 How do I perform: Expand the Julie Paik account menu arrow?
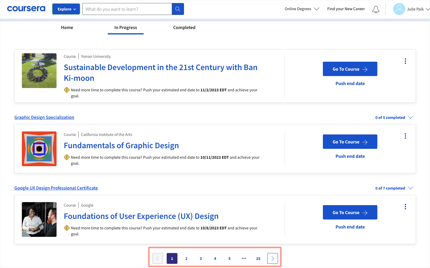tap(428, 9)
